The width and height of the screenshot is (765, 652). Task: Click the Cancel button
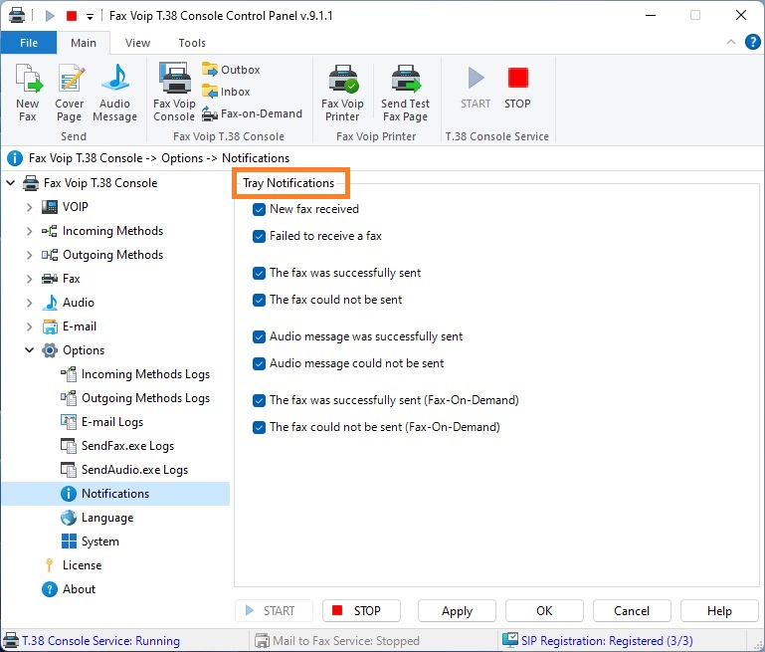[632, 610]
